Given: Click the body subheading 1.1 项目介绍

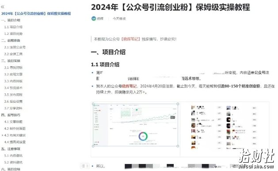Looking at the screenshot, I should (105, 64).
